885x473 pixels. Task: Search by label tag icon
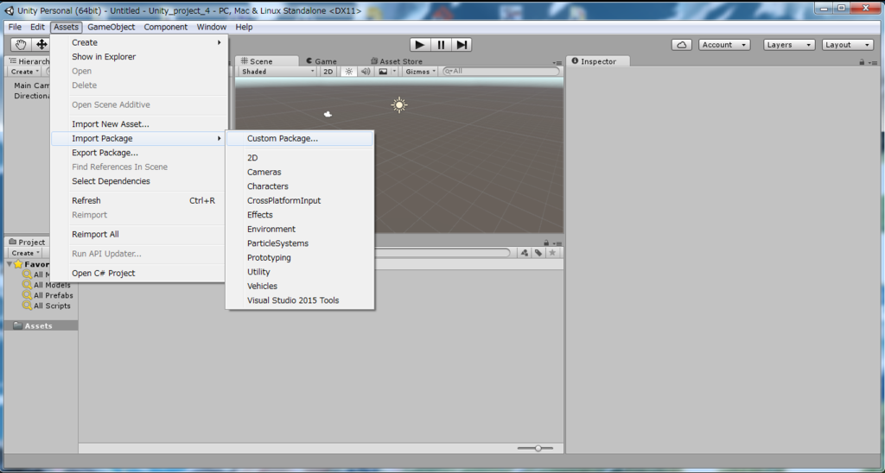[538, 253]
